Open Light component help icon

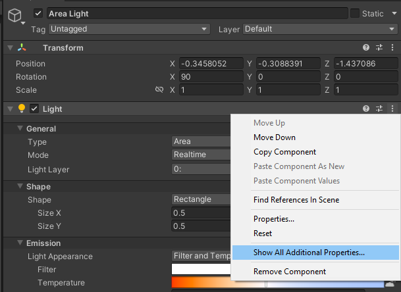click(x=366, y=109)
